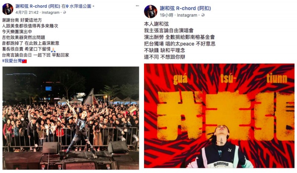Open the 謝和弦 R-chord name link on the right post
This screenshot has height=173, width=297.
pos(185,8)
